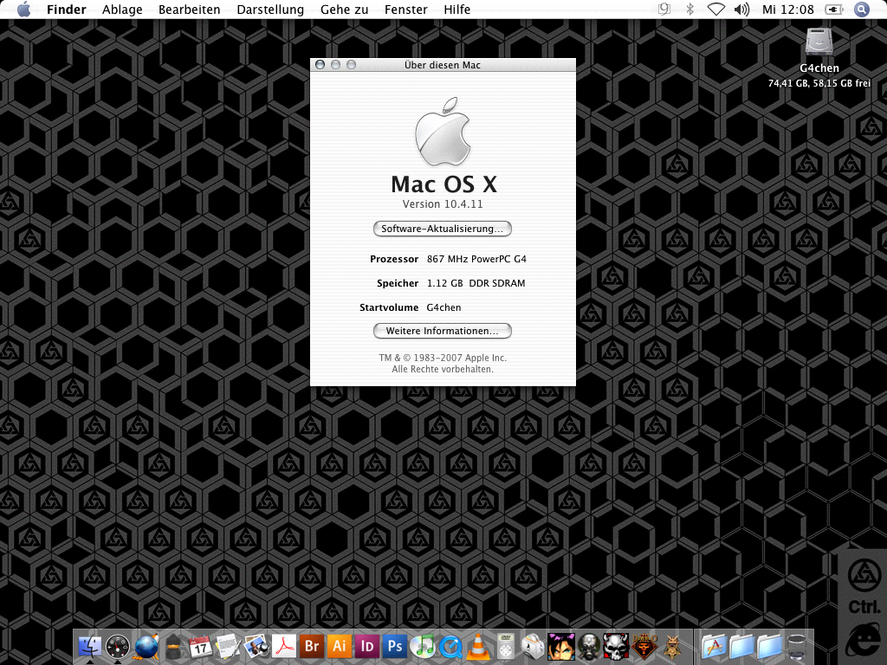Open the globe web browser Dock icon
The width and height of the screenshot is (887, 665).
146,646
